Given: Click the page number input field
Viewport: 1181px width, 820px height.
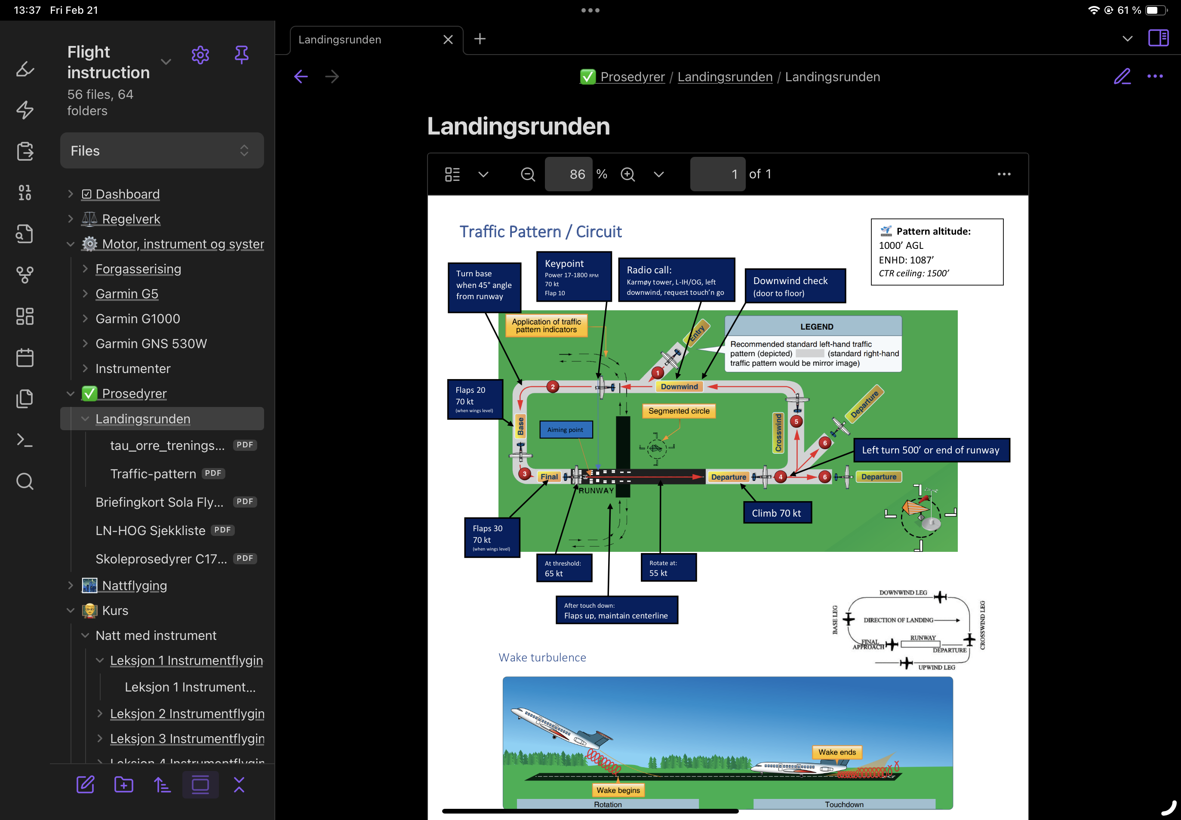Looking at the screenshot, I should click(717, 174).
